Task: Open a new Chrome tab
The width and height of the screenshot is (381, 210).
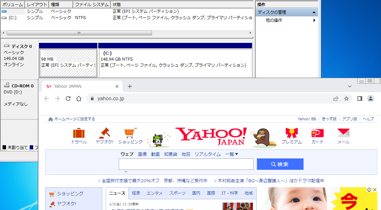Action: pyautogui.click(x=130, y=86)
